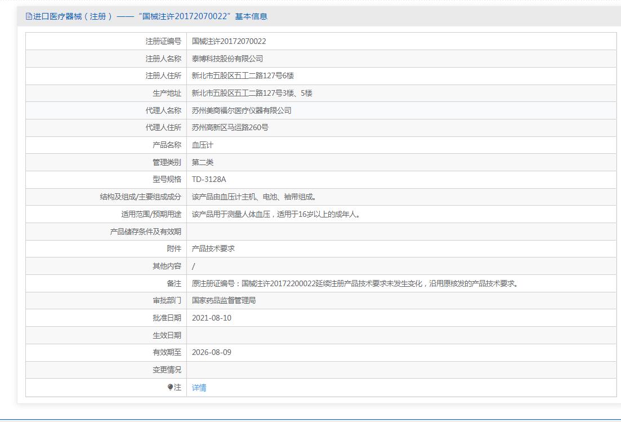Click the 产品名称 row label
The height and width of the screenshot is (422, 621).
pyautogui.click(x=167, y=145)
